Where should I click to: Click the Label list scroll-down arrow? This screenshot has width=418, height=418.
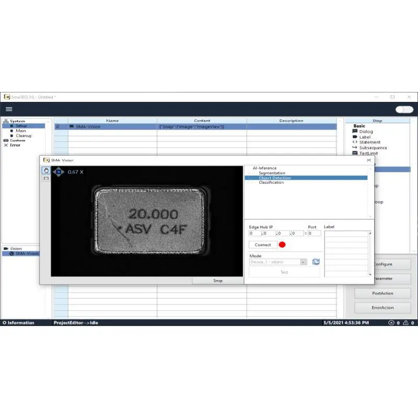click(x=370, y=275)
